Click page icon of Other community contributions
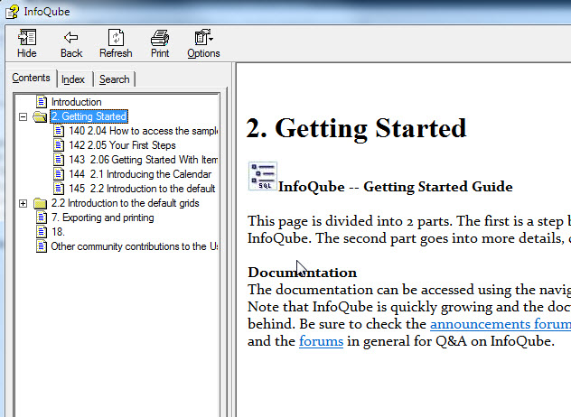The height and width of the screenshot is (417, 571). (42, 246)
